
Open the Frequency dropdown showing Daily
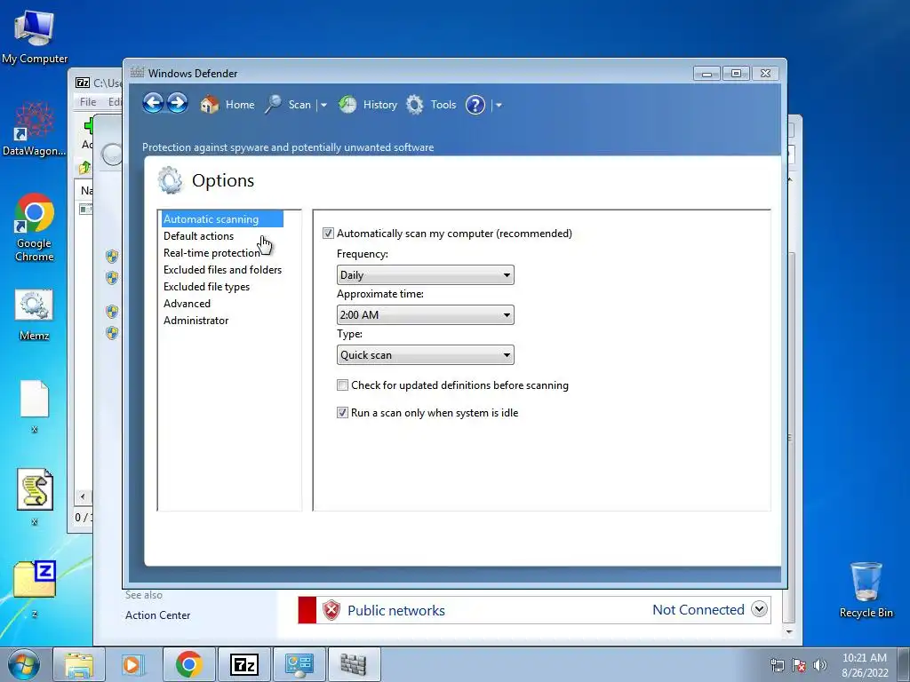pyautogui.click(x=426, y=275)
